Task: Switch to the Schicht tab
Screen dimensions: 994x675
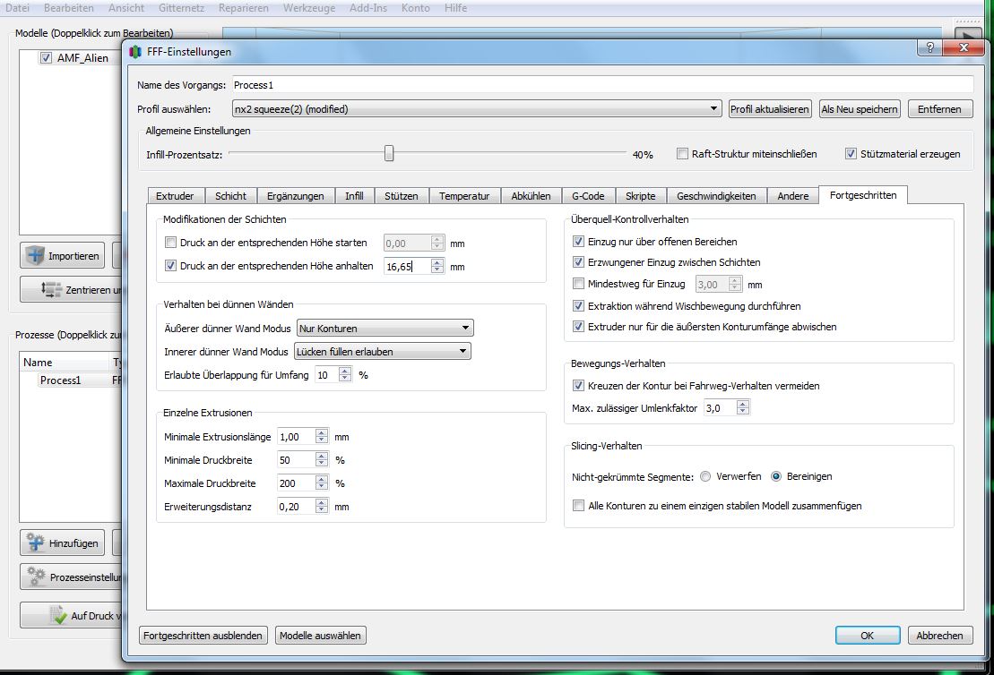Action: 230,196
